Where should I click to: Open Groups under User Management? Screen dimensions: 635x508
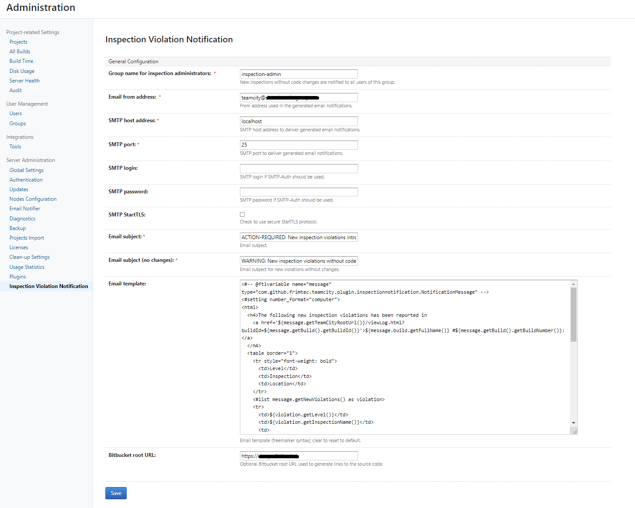17,124
